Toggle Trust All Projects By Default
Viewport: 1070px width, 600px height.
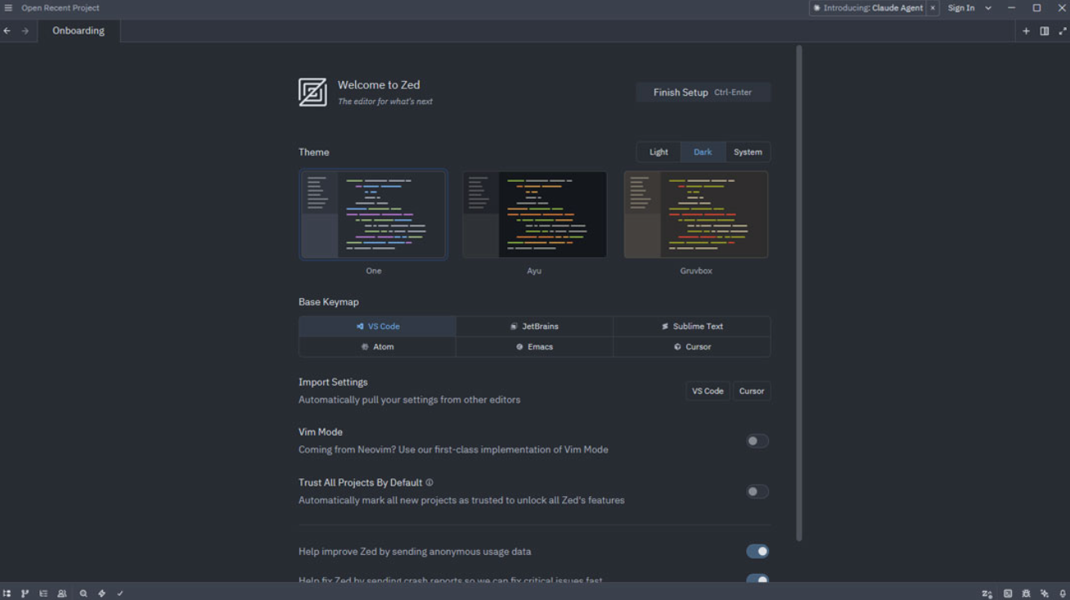[757, 492]
